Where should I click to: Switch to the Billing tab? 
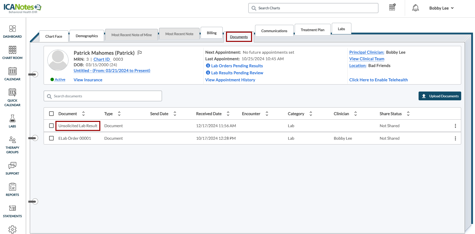pos(211,33)
